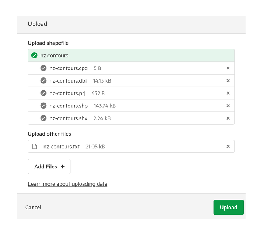Open Learn more about uploading data link
The height and width of the screenshot is (235, 263).
pos(68,184)
